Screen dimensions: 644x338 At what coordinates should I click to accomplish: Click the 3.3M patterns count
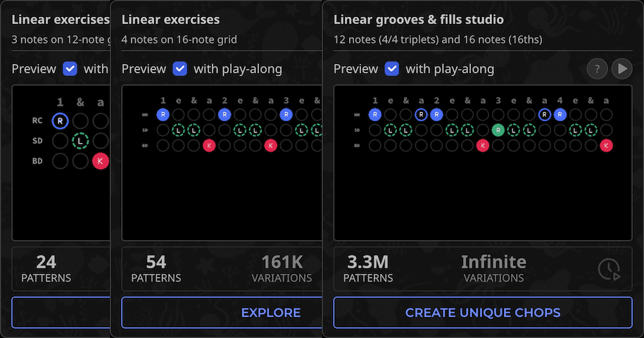tap(368, 263)
